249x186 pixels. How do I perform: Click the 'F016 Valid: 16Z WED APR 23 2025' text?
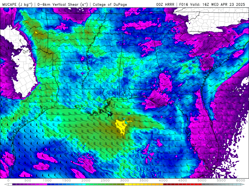(x=212, y=4)
